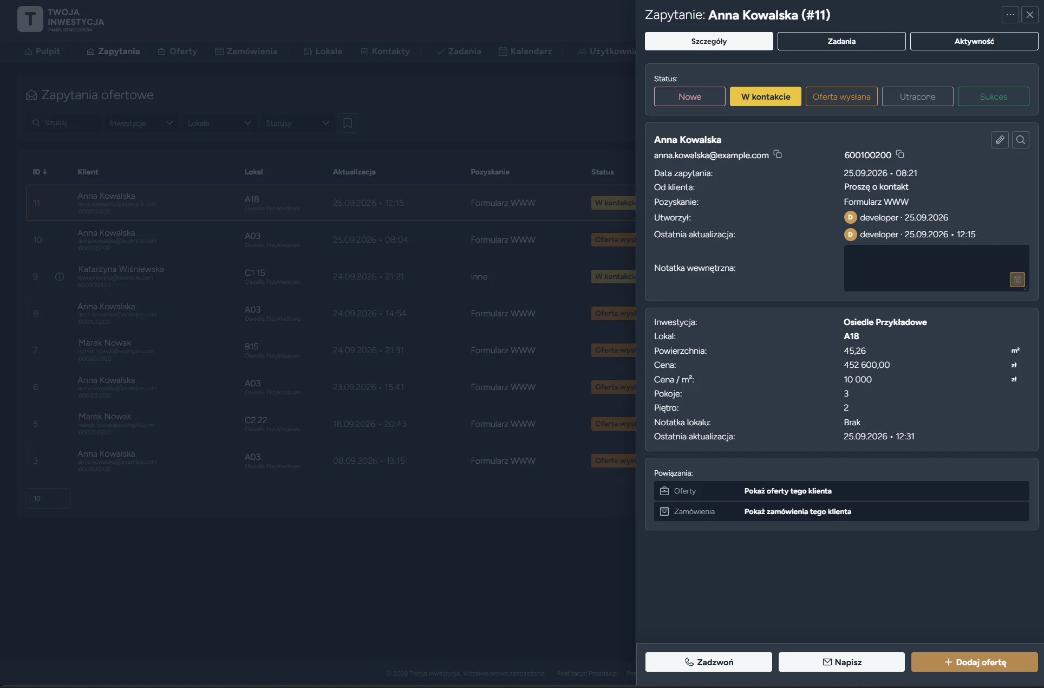
Task: Click the Szukaj search field
Action: [x=64, y=123]
